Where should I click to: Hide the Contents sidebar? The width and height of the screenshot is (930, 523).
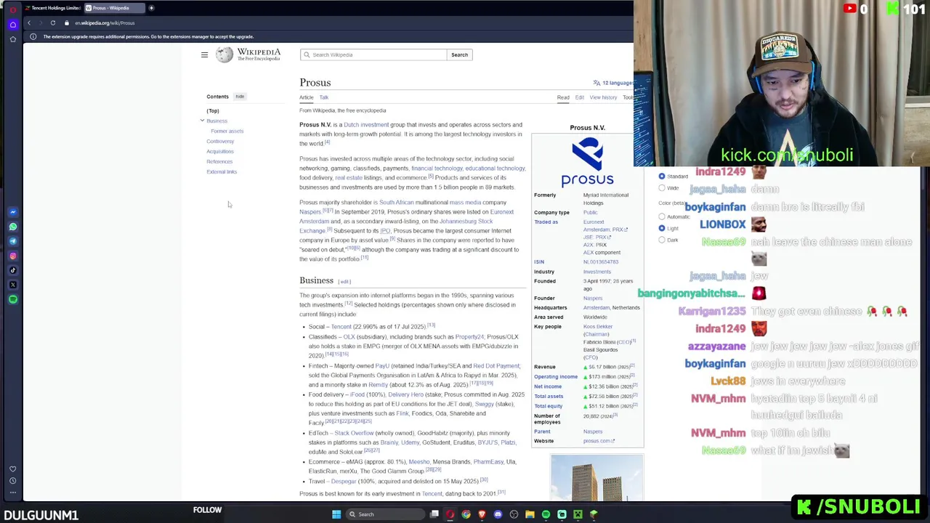(240, 96)
